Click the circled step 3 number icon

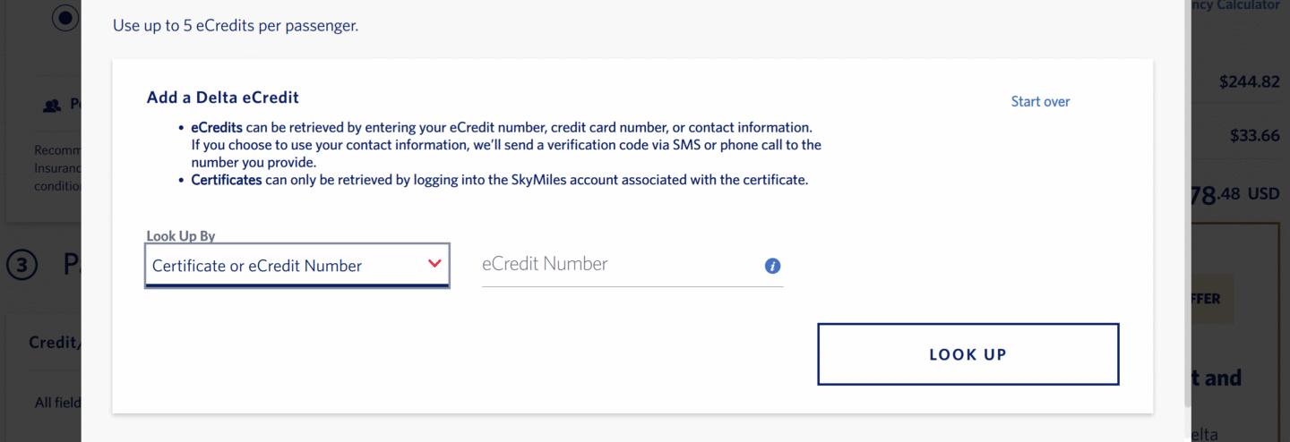22,265
